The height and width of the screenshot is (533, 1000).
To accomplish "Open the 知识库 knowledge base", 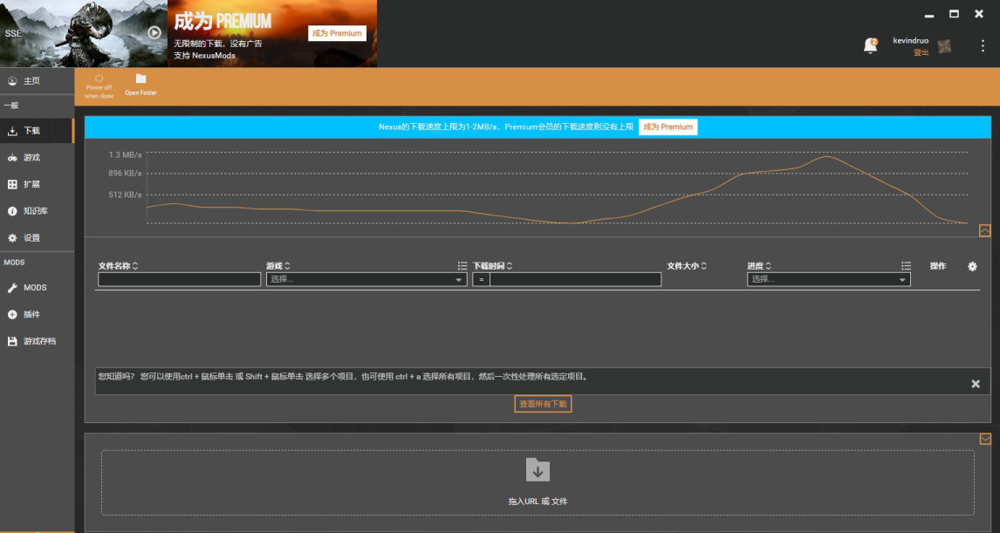I will point(37,211).
